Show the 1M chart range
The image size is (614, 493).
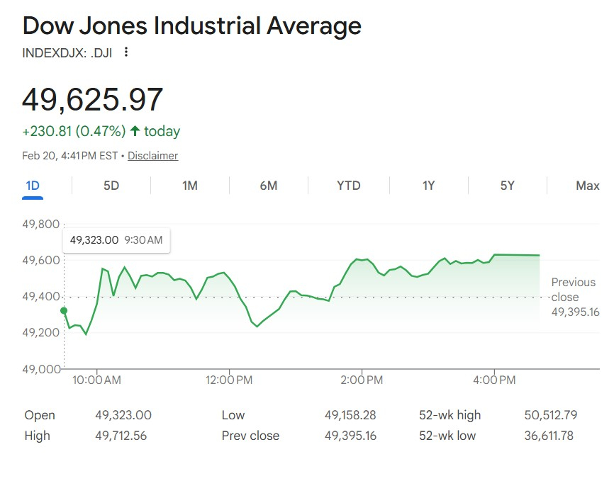pyautogui.click(x=189, y=186)
